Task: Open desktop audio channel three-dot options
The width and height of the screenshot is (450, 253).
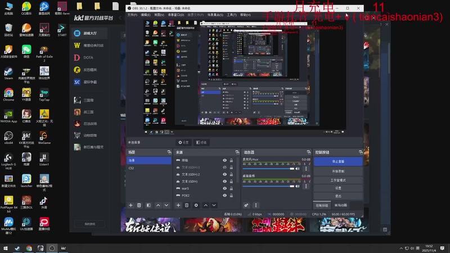Action: [306, 186]
